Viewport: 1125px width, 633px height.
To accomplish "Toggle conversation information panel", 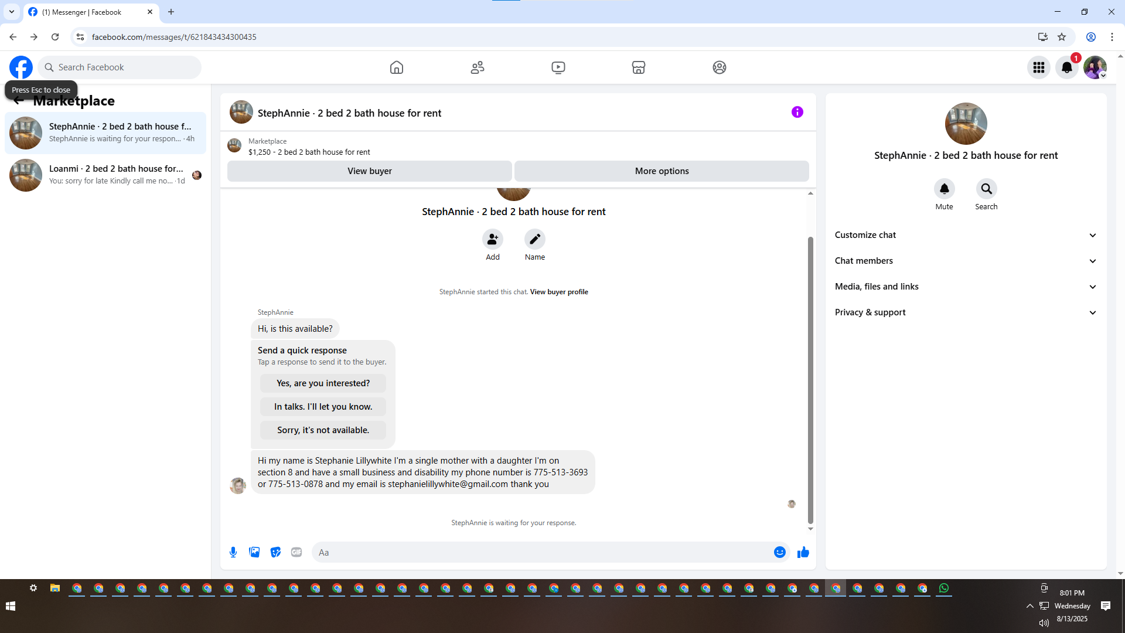I will [x=797, y=112].
